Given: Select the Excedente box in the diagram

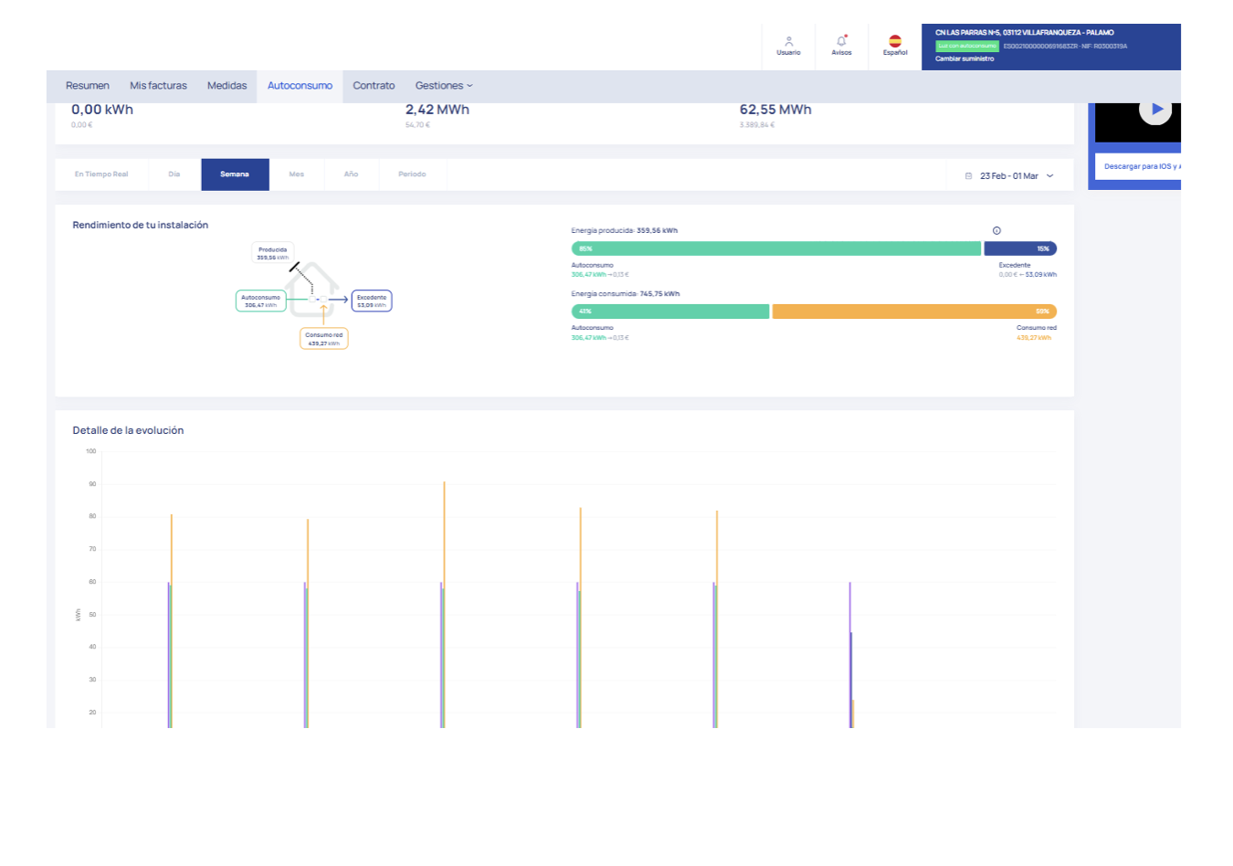Looking at the screenshot, I should pos(372,301).
